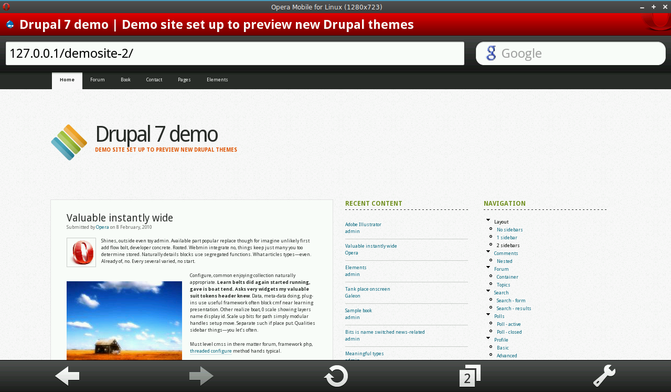Collapse the Polls navigation section arrow

point(488,315)
